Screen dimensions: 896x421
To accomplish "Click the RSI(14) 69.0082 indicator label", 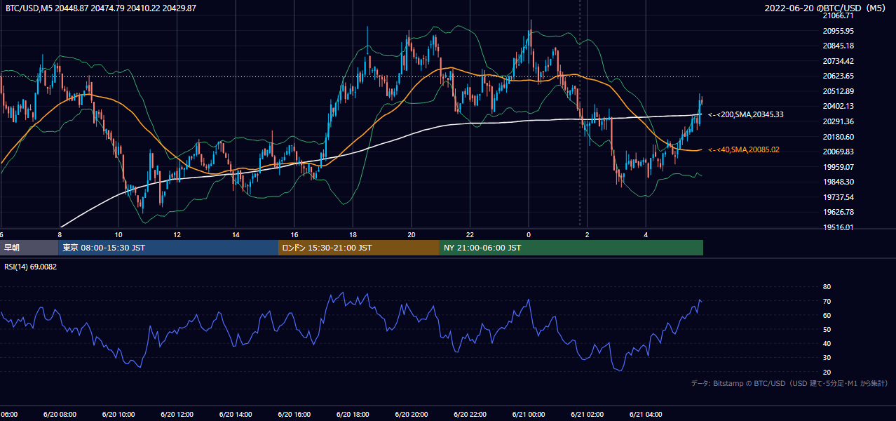I will tap(31, 267).
